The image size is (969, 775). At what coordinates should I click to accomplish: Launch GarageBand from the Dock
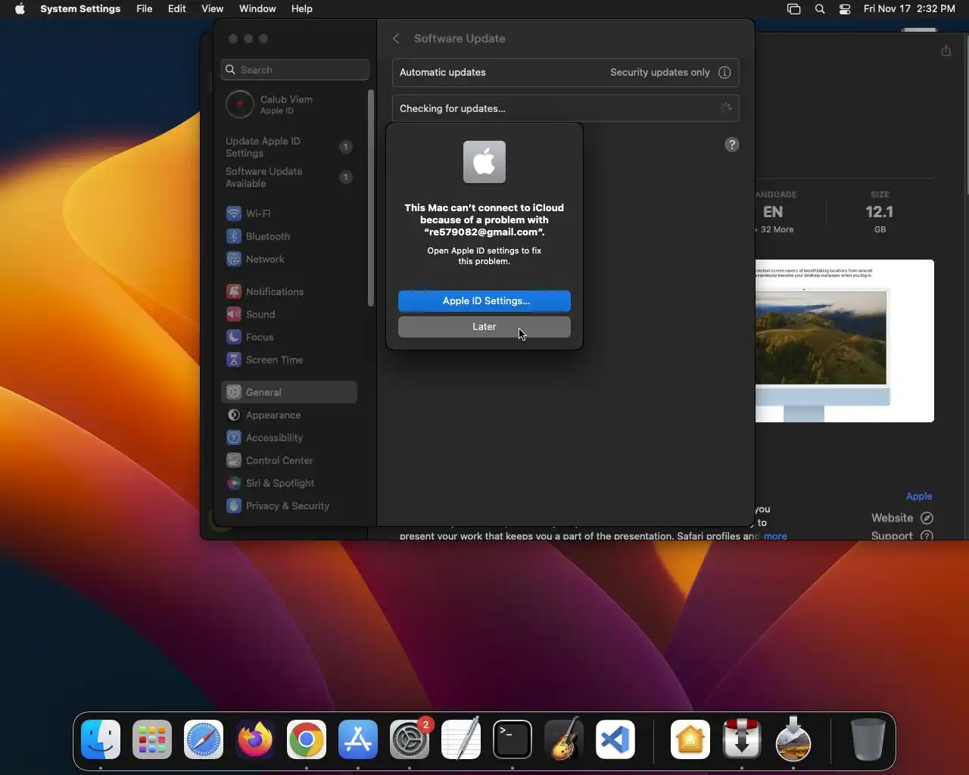[x=564, y=739]
